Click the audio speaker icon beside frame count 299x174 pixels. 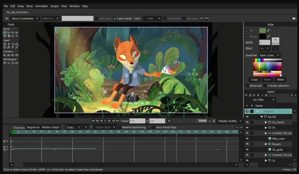pyautogui.click(x=169, y=121)
